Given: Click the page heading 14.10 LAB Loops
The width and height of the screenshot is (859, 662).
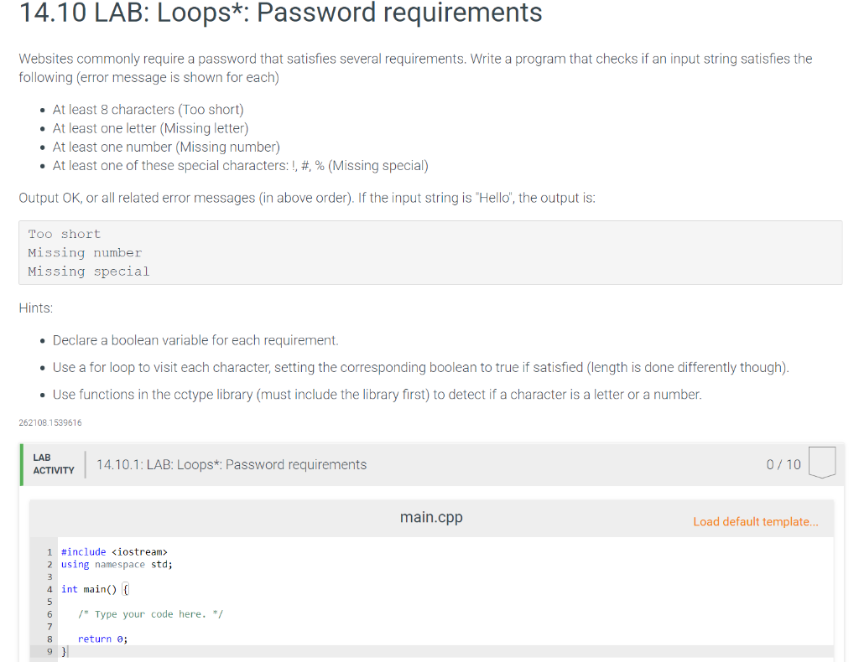Looking at the screenshot, I should pyautogui.click(x=281, y=13).
